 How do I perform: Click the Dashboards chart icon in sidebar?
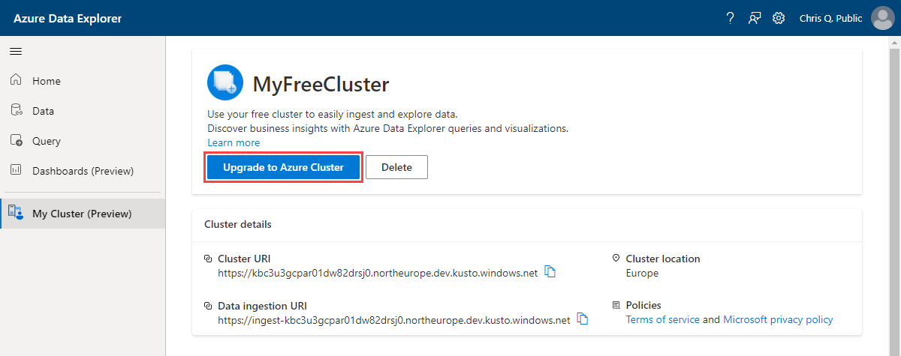(x=16, y=170)
